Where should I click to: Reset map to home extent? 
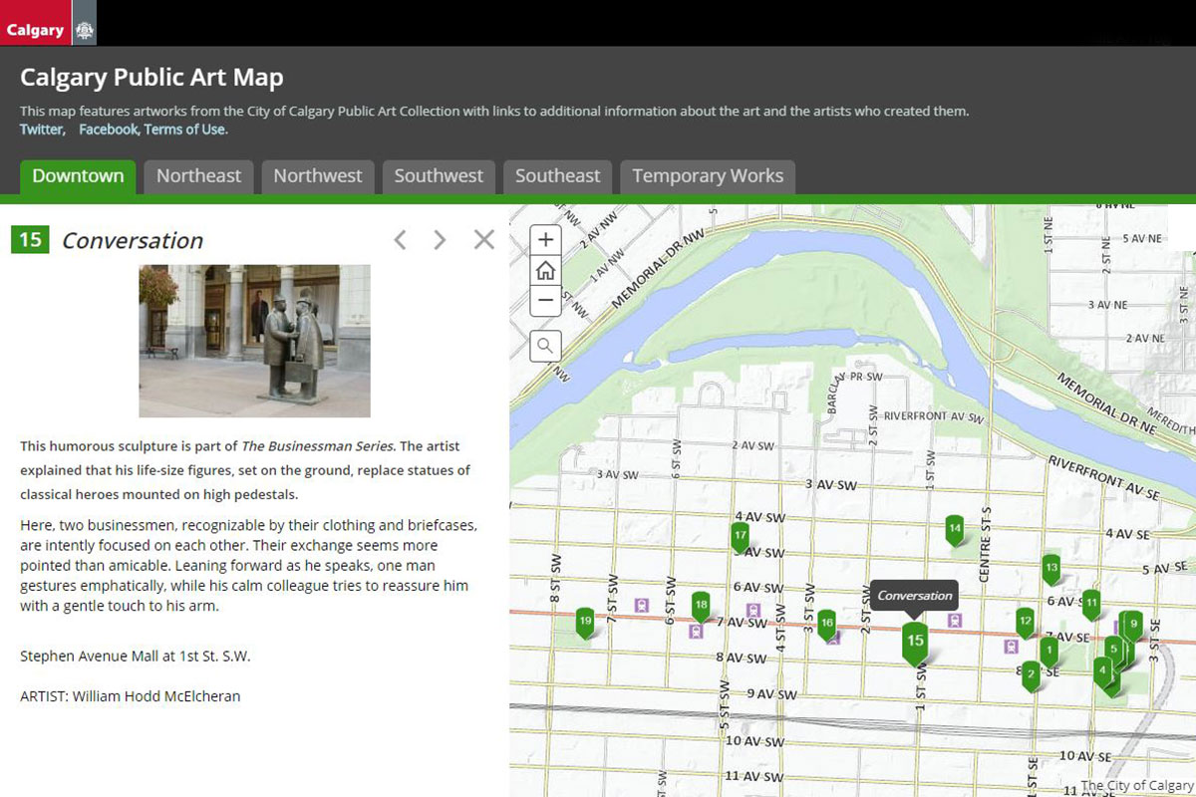(545, 270)
